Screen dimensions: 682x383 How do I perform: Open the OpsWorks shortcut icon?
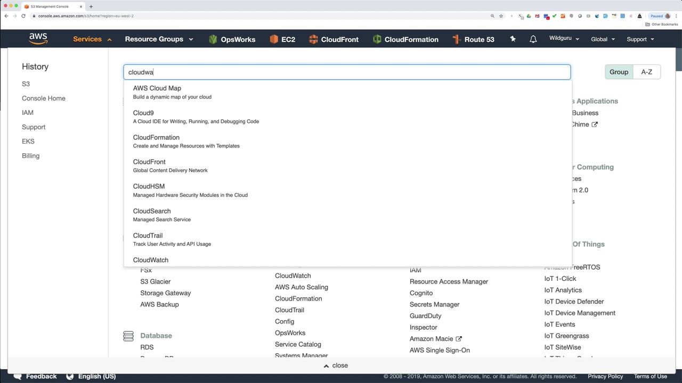213,39
